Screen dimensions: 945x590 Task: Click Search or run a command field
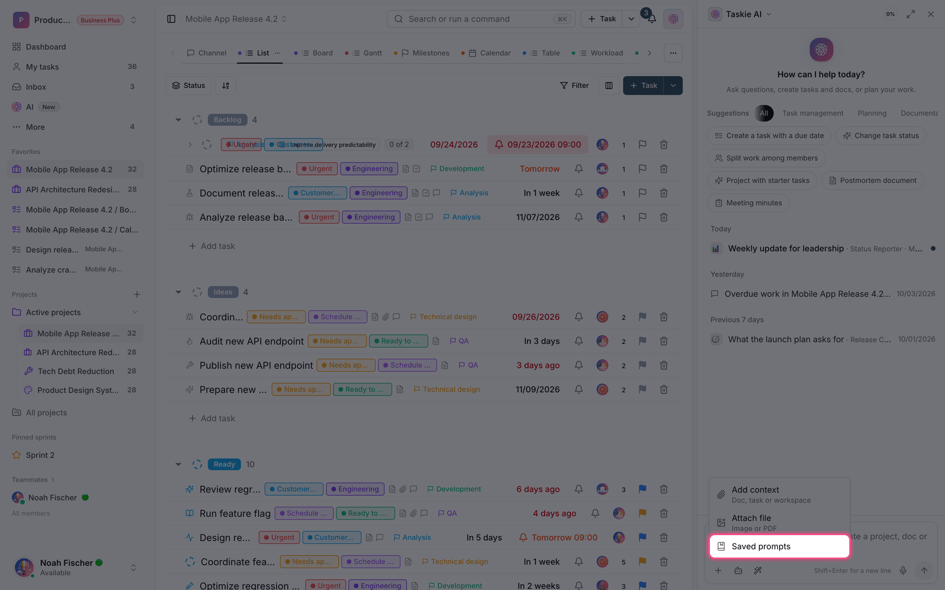coord(481,19)
